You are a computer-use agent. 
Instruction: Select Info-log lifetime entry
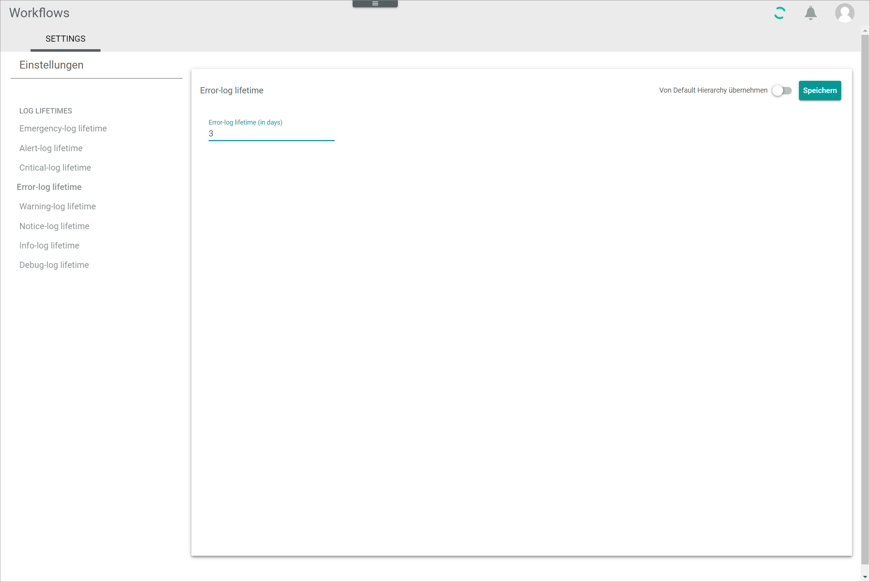(x=49, y=245)
